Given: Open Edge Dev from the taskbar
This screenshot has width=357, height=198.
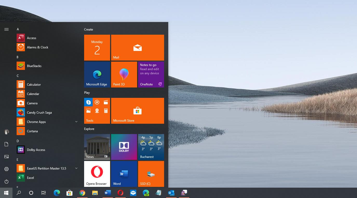Looking at the screenshot, I should coord(146,193).
